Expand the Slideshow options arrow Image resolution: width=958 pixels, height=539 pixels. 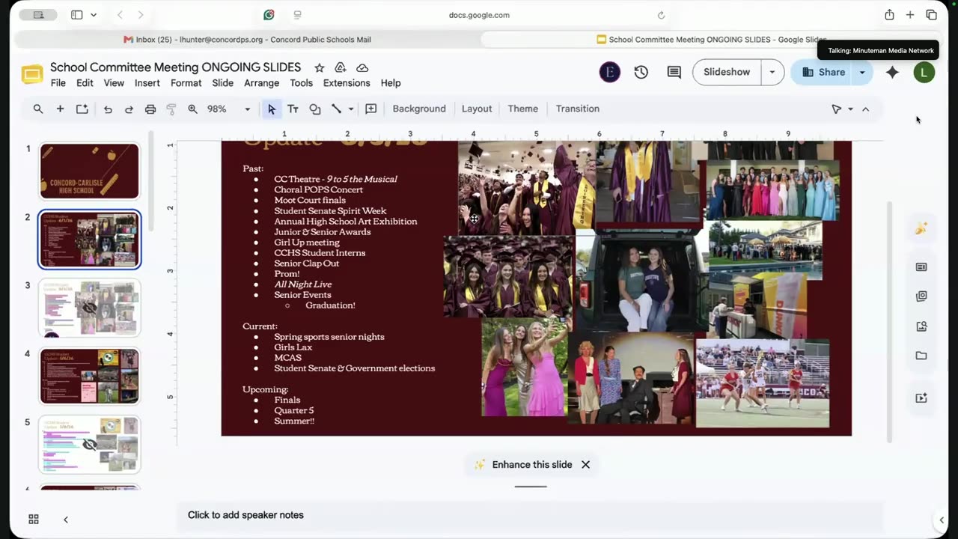(x=772, y=72)
